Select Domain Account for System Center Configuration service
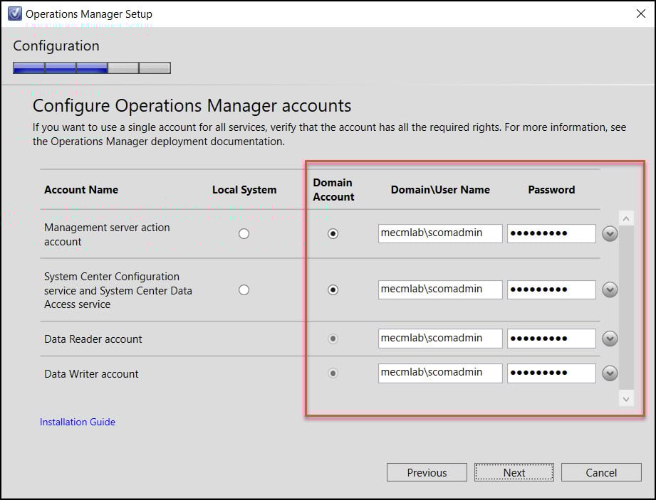656x500 pixels. [x=333, y=289]
